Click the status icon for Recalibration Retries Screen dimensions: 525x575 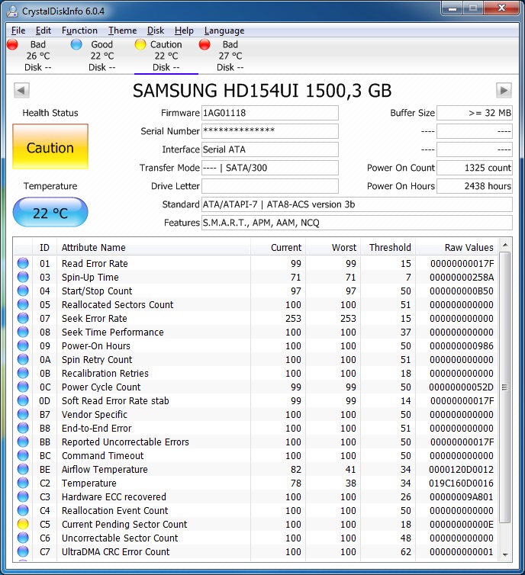point(23,374)
